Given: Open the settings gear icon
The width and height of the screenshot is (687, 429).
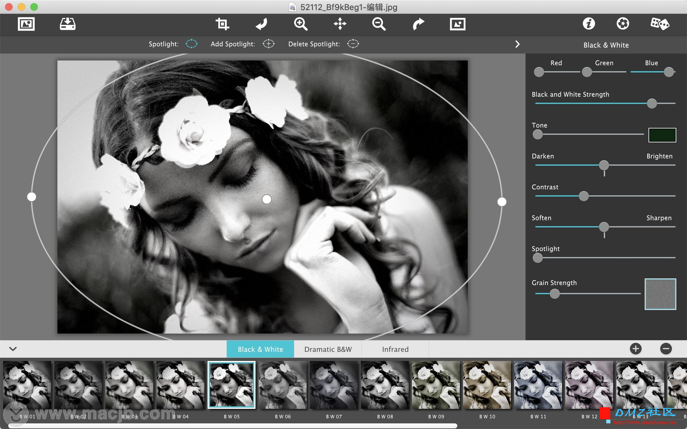Looking at the screenshot, I should tap(623, 24).
